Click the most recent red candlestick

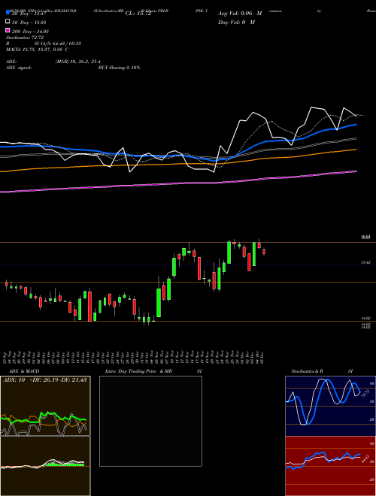[264, 252]
